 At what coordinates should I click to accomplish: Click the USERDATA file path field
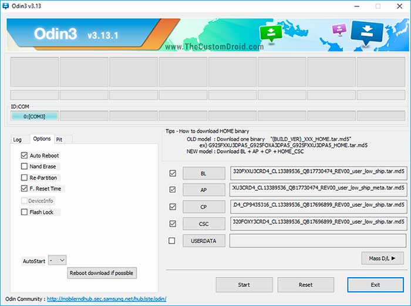pyautogui.click(x=318, y=241)
